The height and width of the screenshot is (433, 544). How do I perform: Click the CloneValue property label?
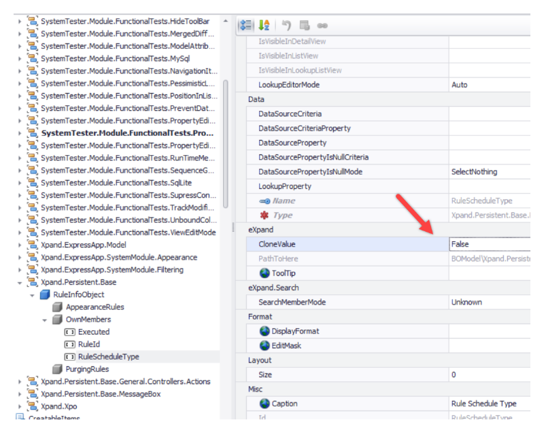(x=277, y=244)
